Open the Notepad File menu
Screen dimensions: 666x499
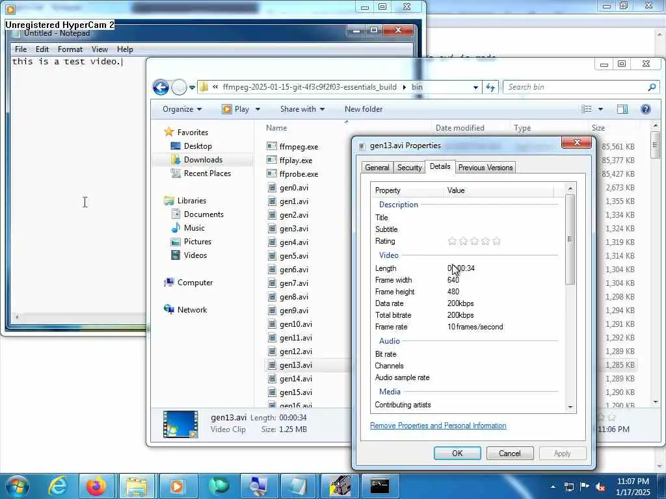[20, 49]
